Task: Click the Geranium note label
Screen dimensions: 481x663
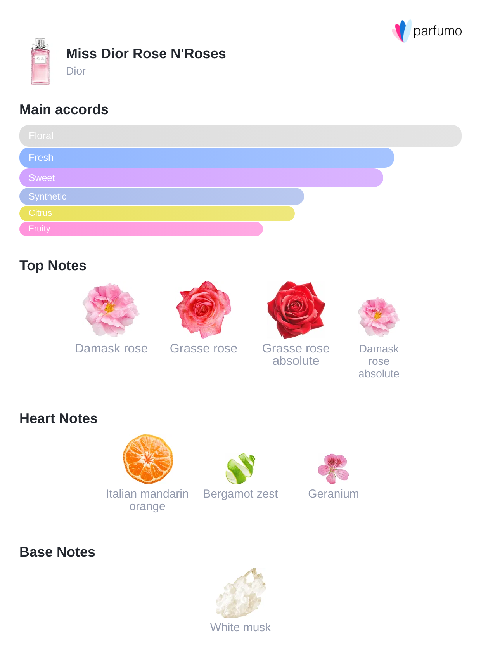Action: tap(333, 494)
